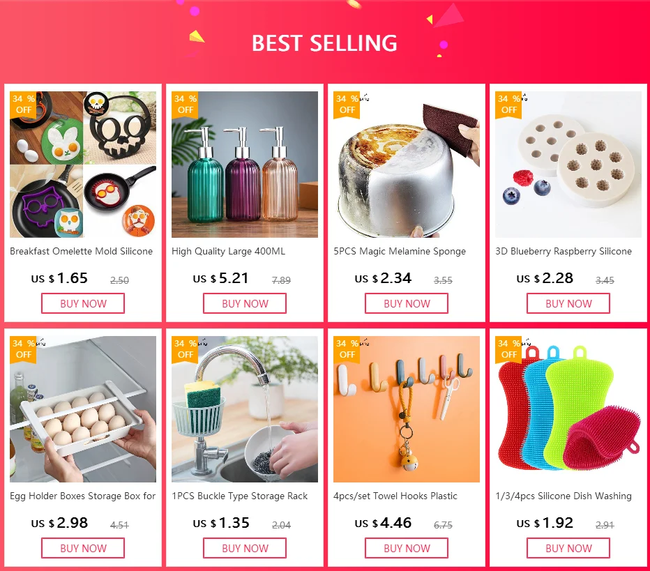View the colored soap dispenser bottles image

click(x=245, y=165)
